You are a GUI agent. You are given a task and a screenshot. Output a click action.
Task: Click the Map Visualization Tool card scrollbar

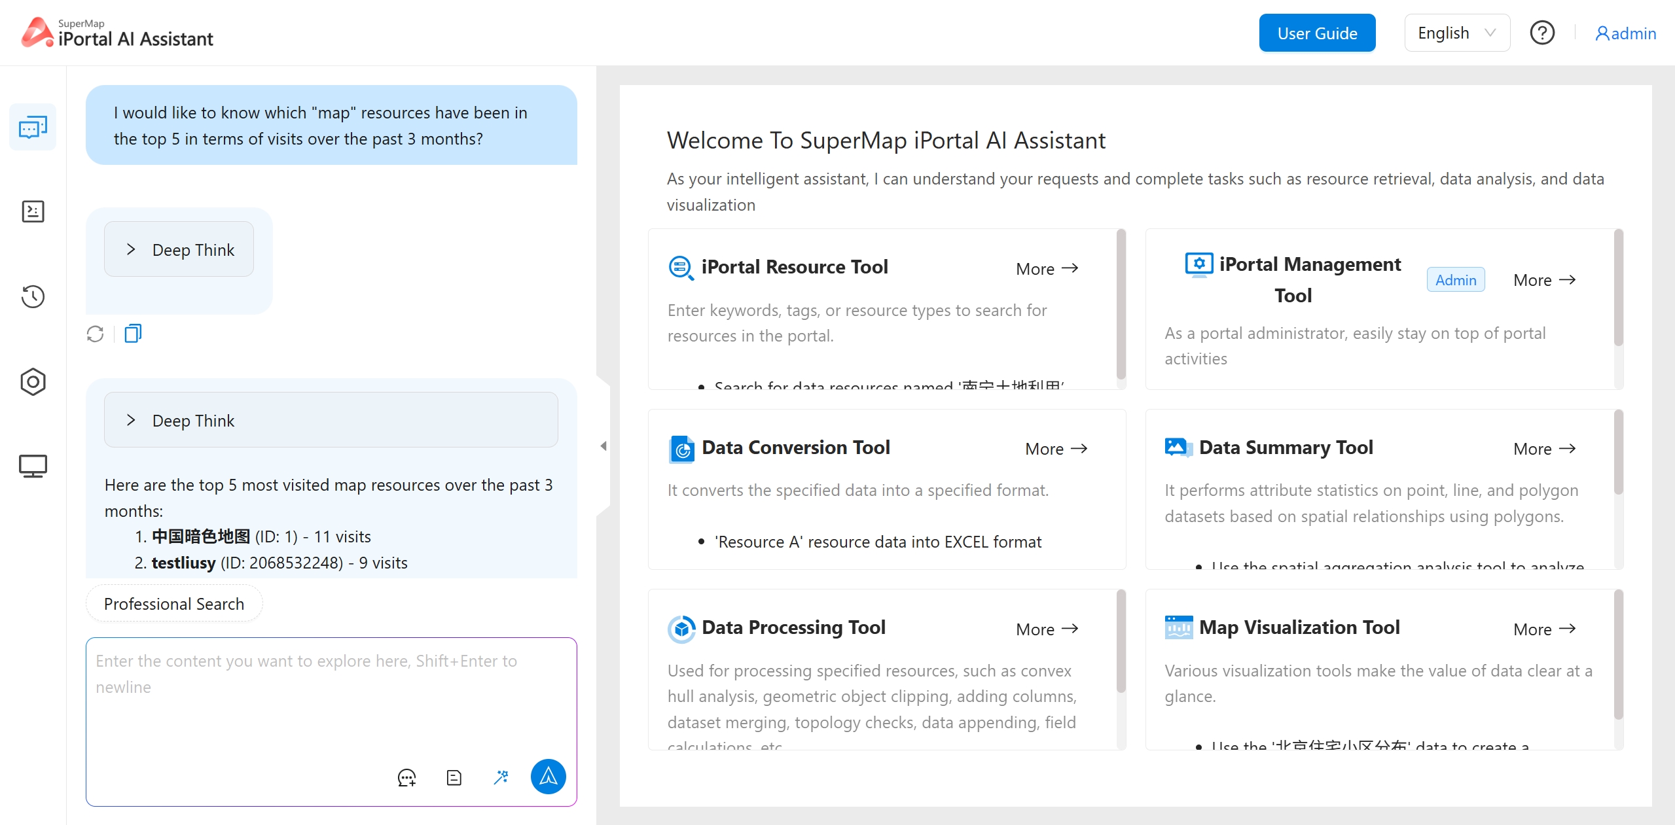click(x=1619, y=654)
